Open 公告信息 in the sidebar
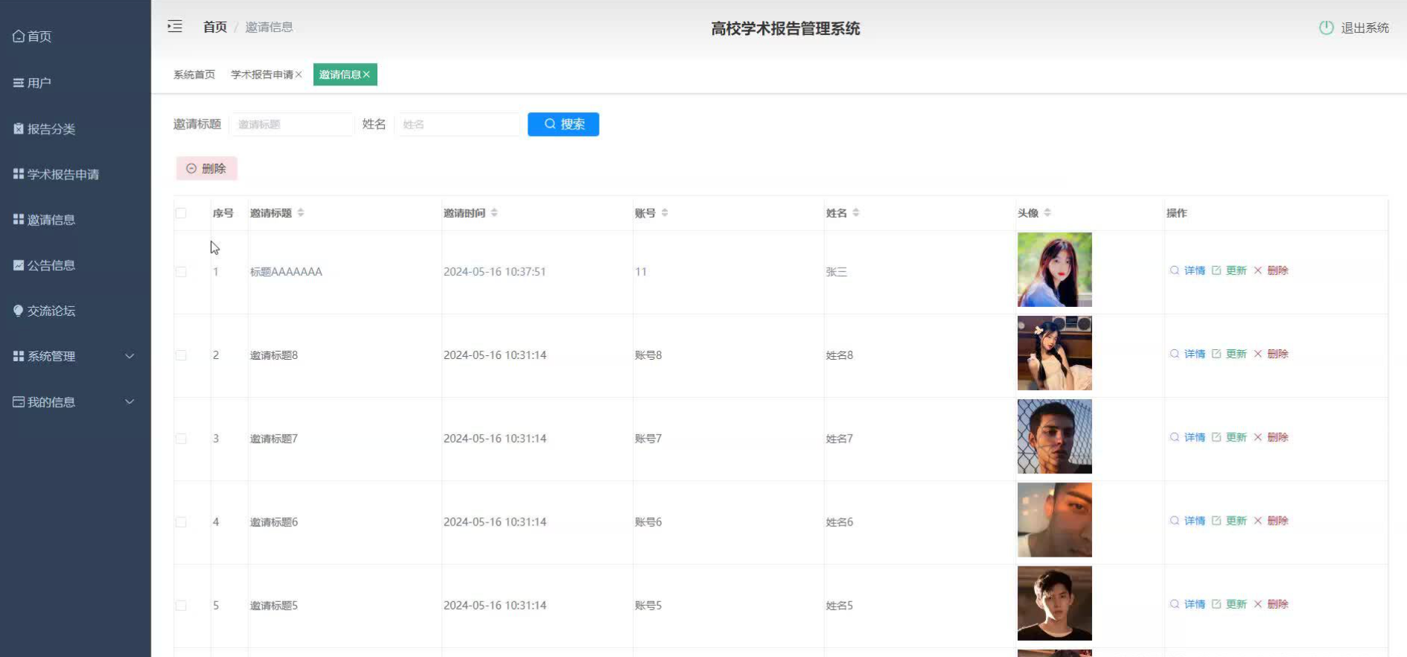 click(x=44, y=265)
